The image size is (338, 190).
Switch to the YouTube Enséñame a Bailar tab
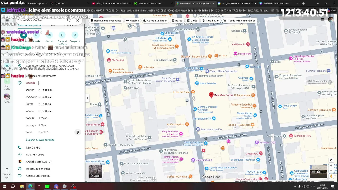pos(111,3)
